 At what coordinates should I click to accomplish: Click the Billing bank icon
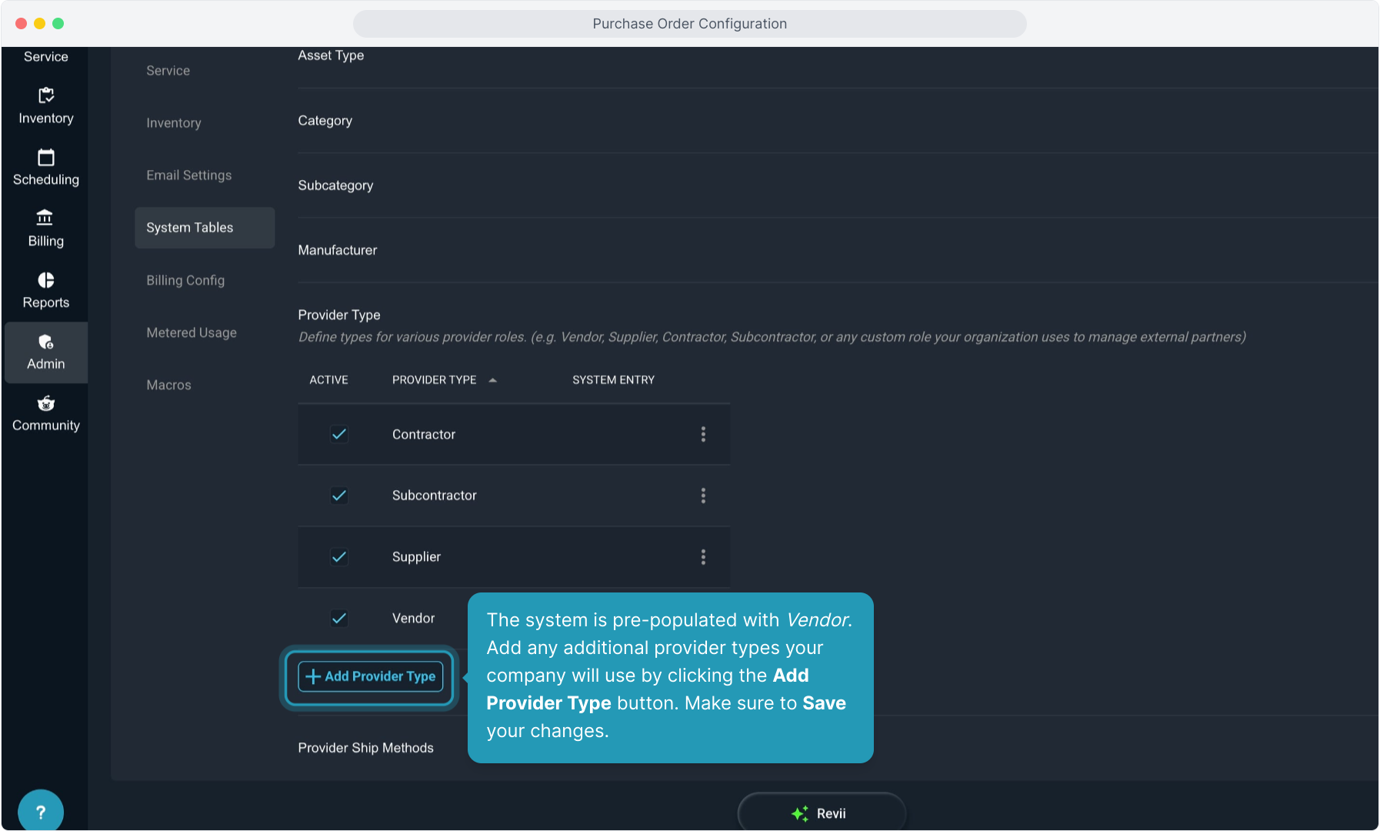45,219
